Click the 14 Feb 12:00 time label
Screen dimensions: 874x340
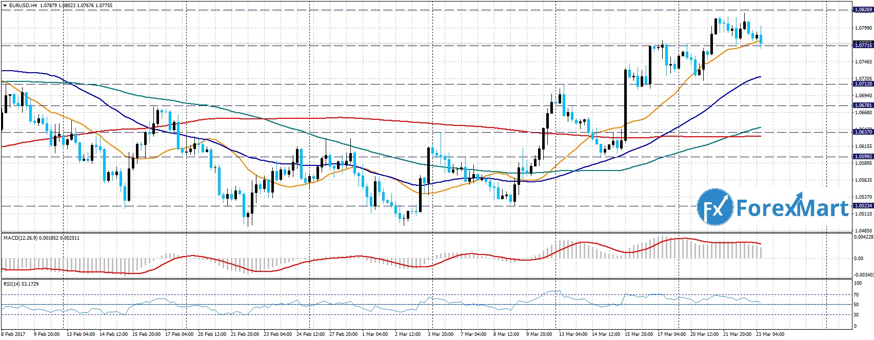pos(113,334)
